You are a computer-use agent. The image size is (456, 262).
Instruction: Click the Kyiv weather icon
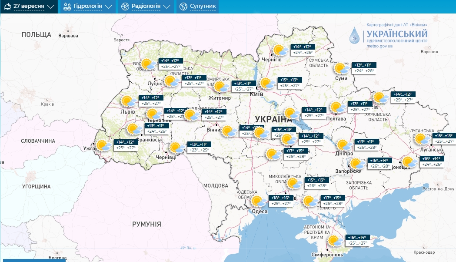(x=267, y=83)
